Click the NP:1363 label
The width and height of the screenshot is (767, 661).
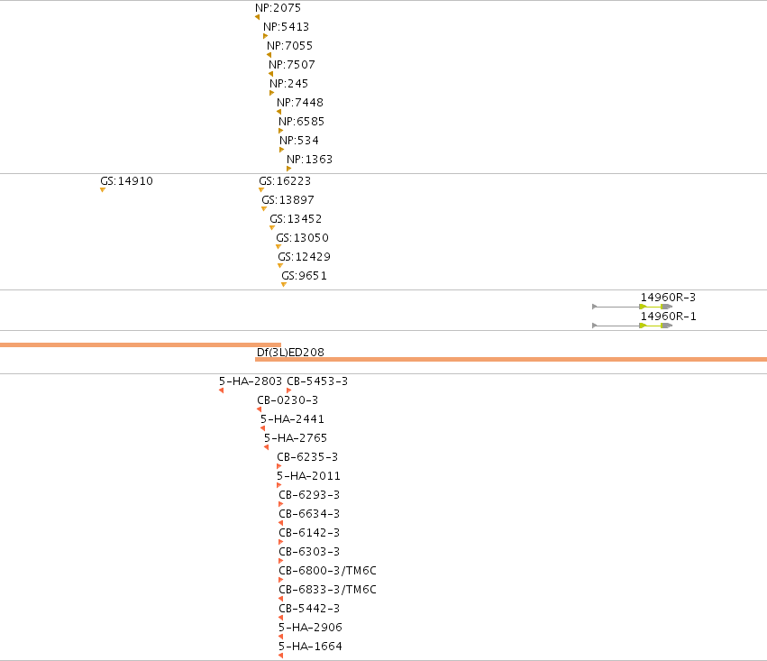coord(309,160)
